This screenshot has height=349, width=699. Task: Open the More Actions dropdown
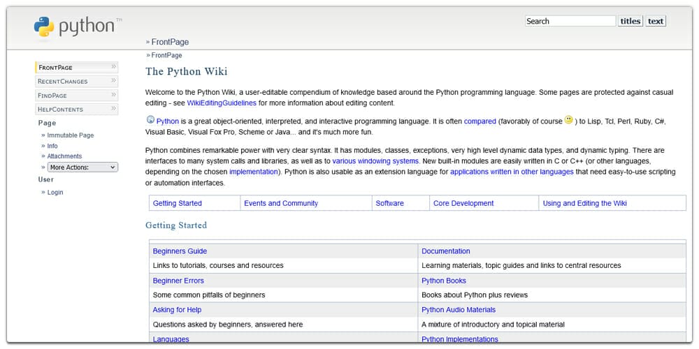(x=82, y=168)
